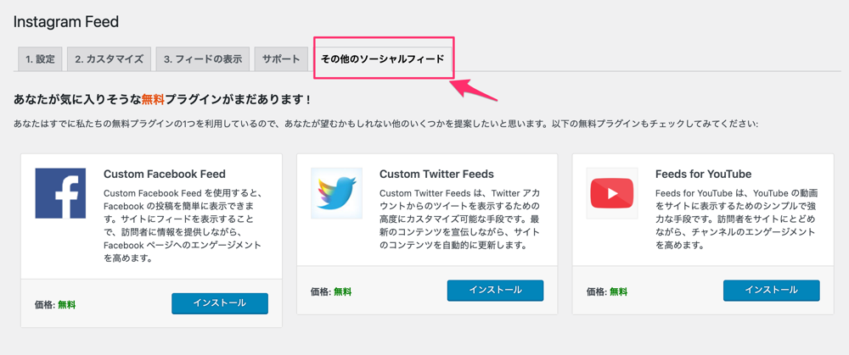Image resolution: width=849 pixels, height=355 pixels.
Task: Click the Feeds for YouTube title
Action: 703,174
